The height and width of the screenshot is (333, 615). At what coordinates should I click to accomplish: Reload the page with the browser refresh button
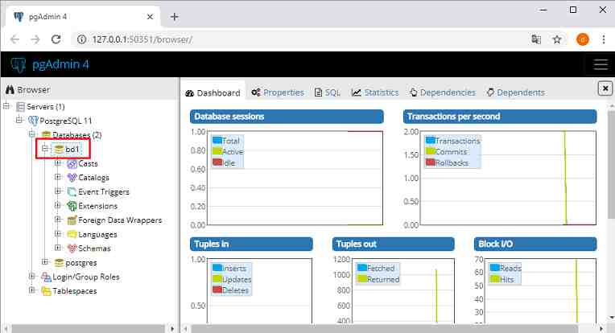(x=56, y=39)
